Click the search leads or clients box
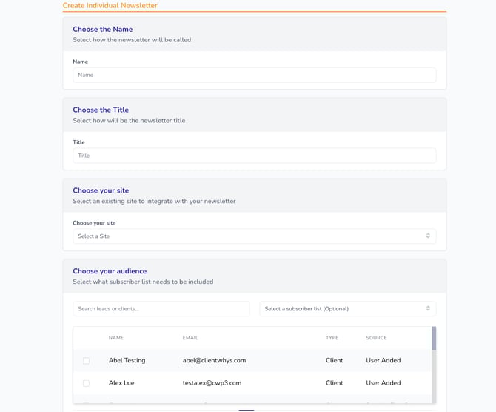The image size is (496, 412). tap(161, 308)
